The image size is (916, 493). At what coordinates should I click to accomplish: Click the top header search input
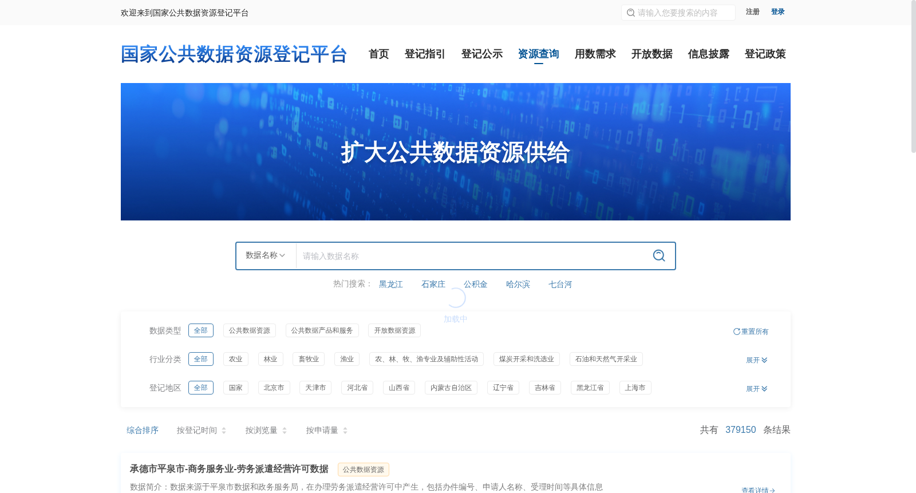pos(678,13)
